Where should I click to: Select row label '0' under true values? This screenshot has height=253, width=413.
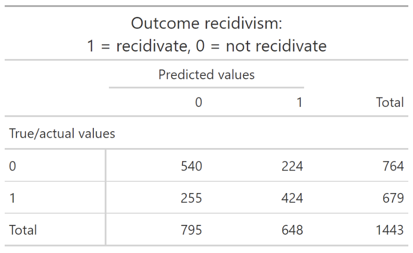coord(13,166)
